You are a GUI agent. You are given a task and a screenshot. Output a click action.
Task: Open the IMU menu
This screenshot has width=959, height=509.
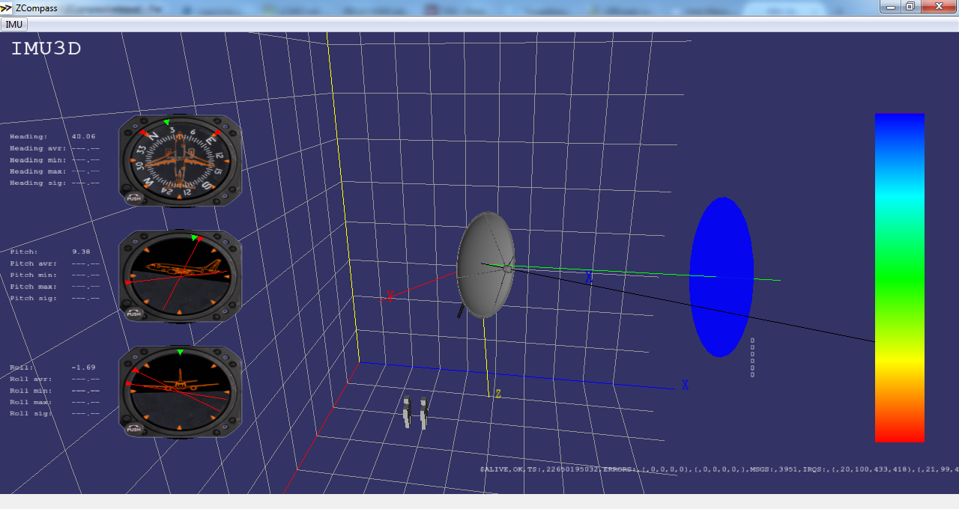[13, 24]
